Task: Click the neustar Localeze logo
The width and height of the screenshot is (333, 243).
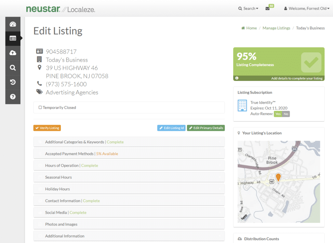Action: (x=60, y=9)
